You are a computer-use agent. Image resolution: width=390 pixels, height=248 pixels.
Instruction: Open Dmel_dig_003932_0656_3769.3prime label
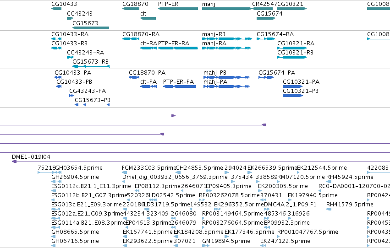(175, 177)
